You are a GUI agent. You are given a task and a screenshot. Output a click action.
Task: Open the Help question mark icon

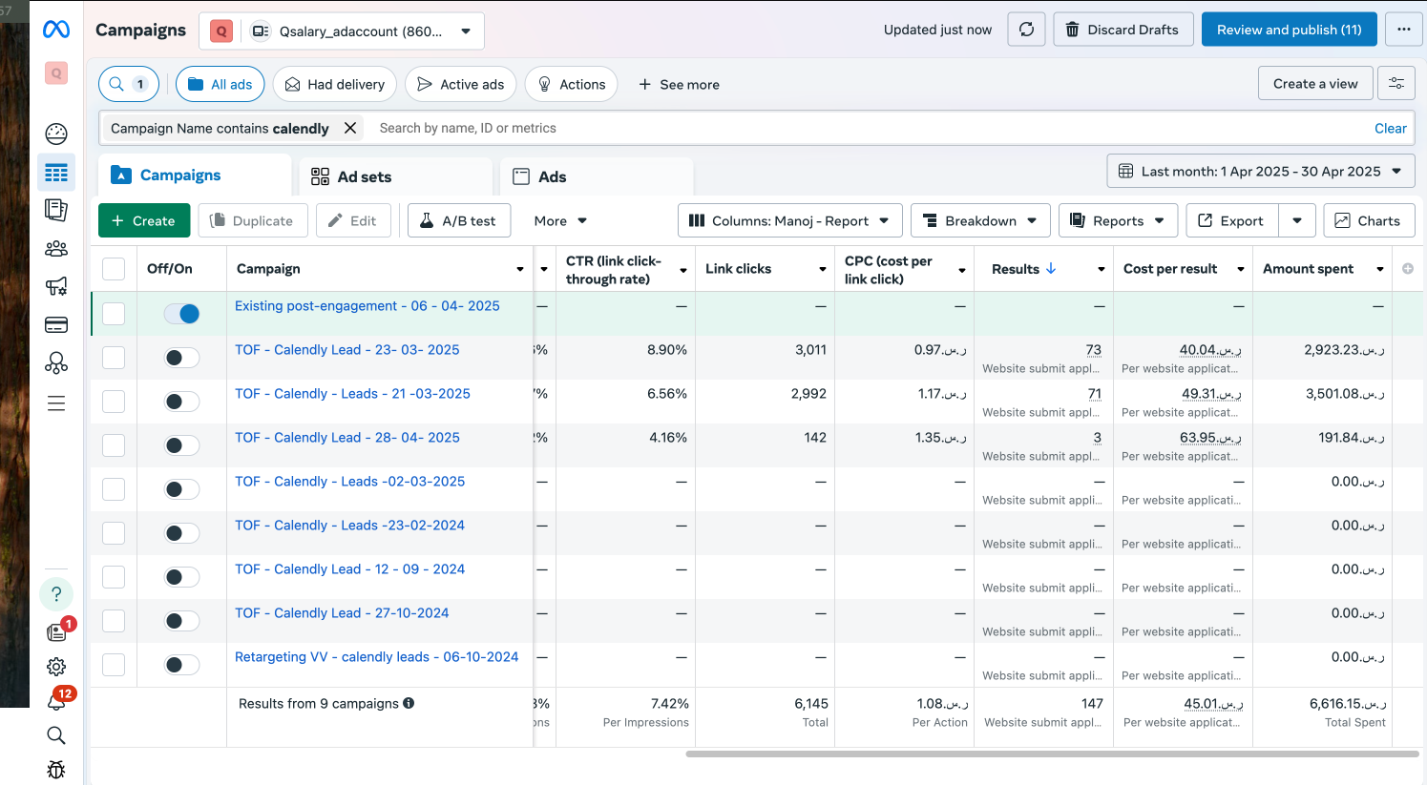pos(56,594)
